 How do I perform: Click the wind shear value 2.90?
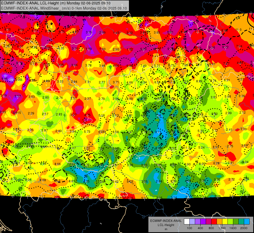[116, 49]
